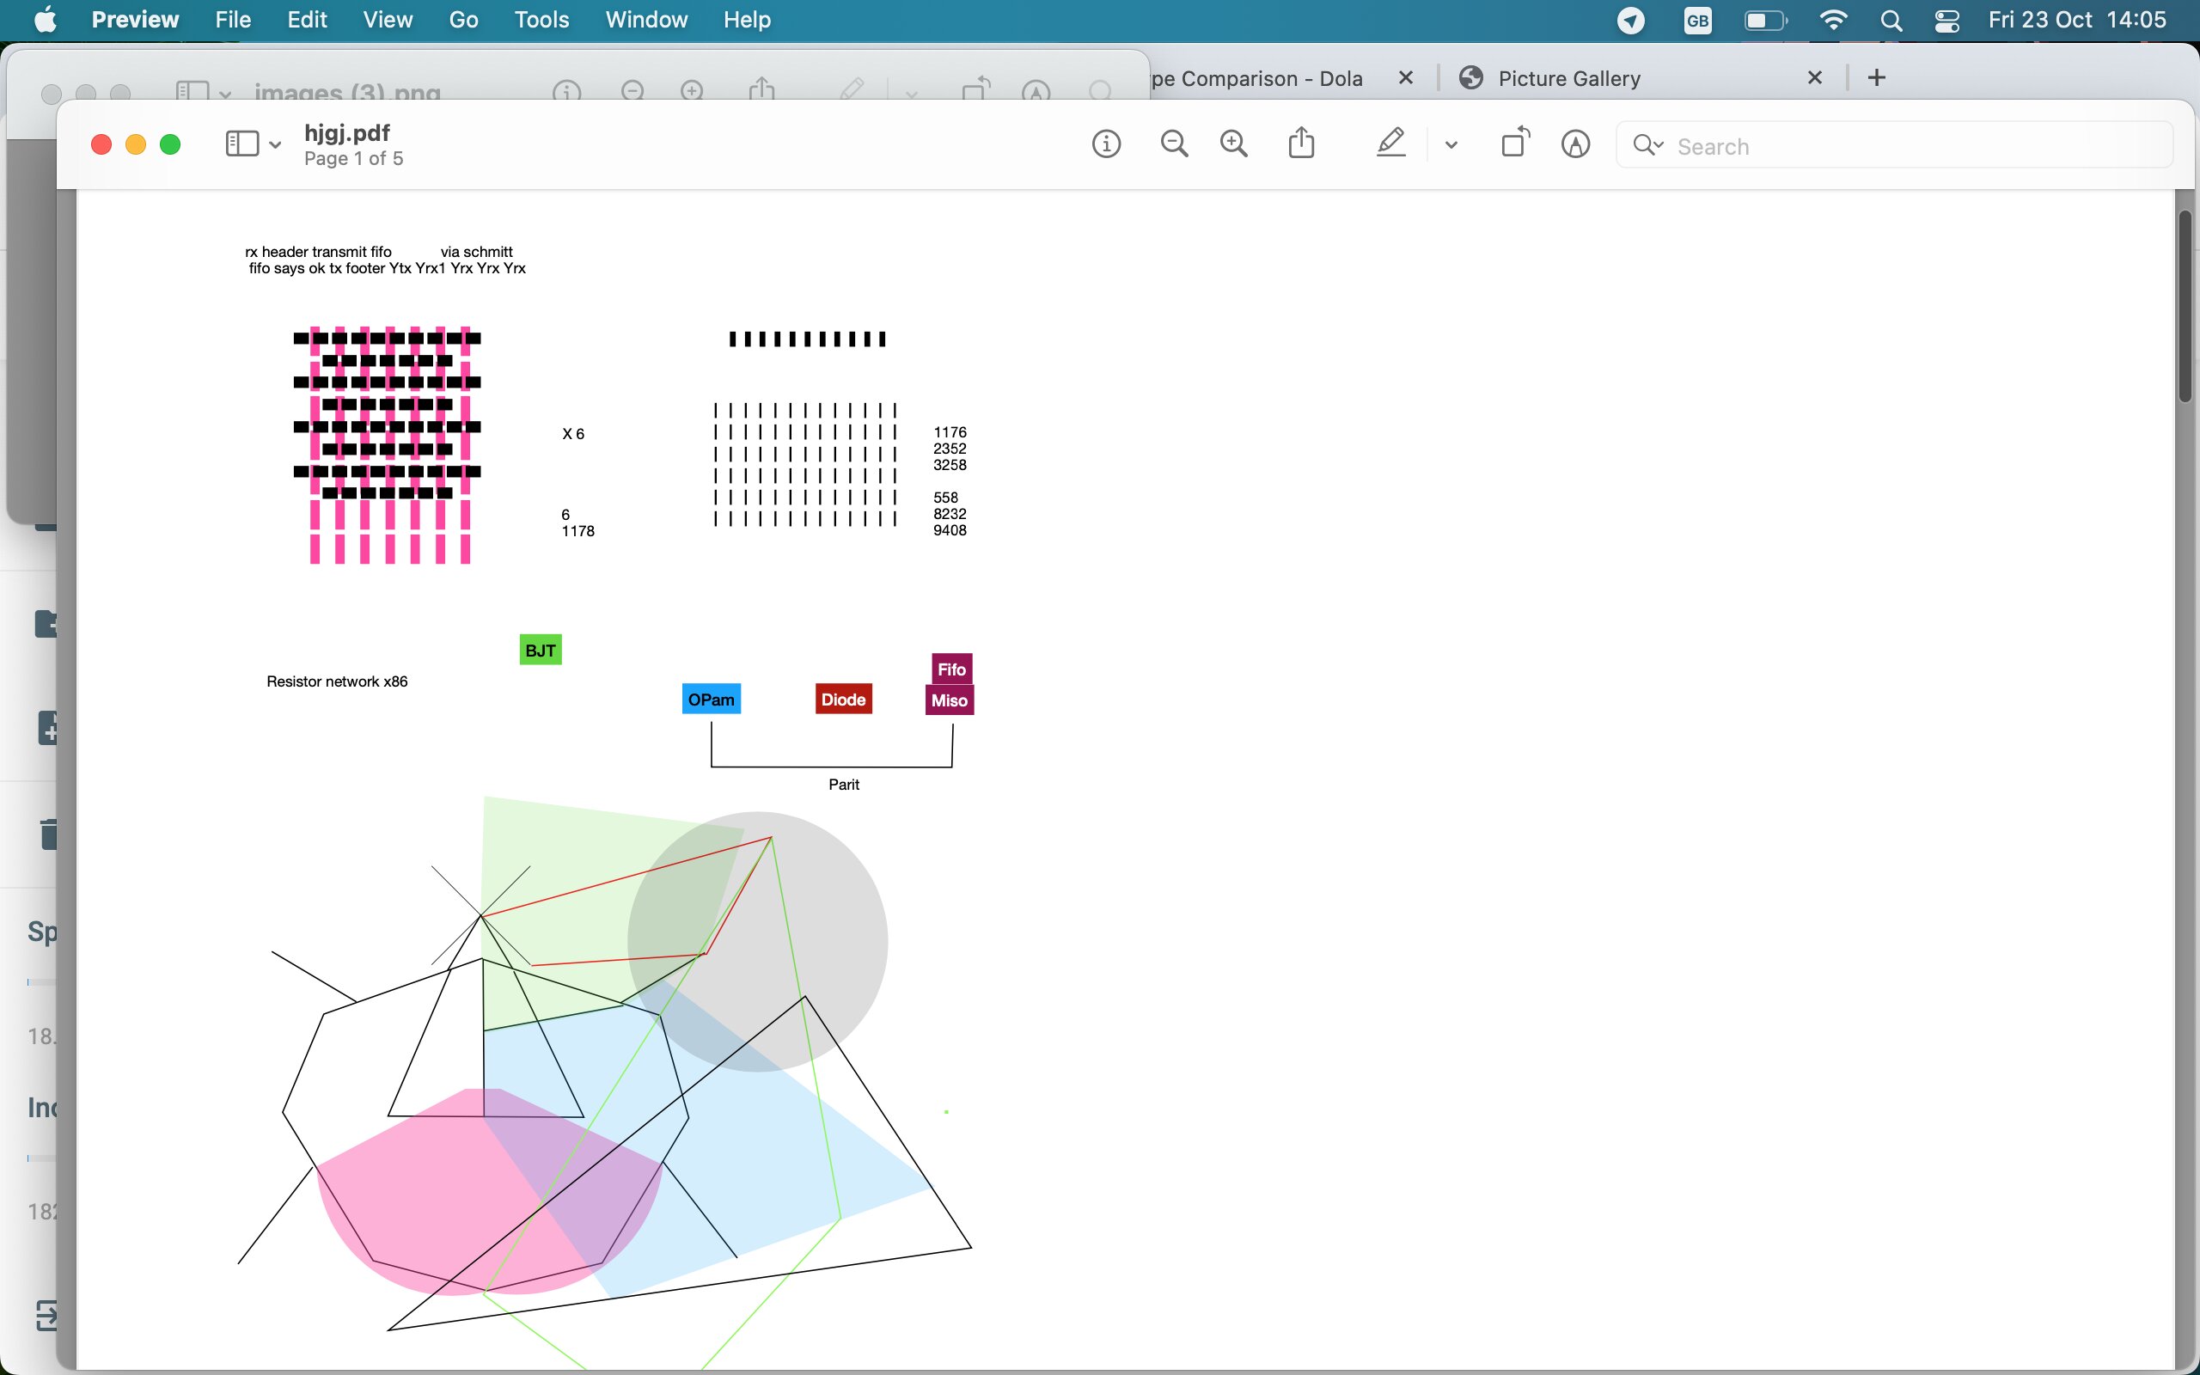Open the sidebar view options chevron
Viewport: 2200px width, 1375px height.
[274, 144]
